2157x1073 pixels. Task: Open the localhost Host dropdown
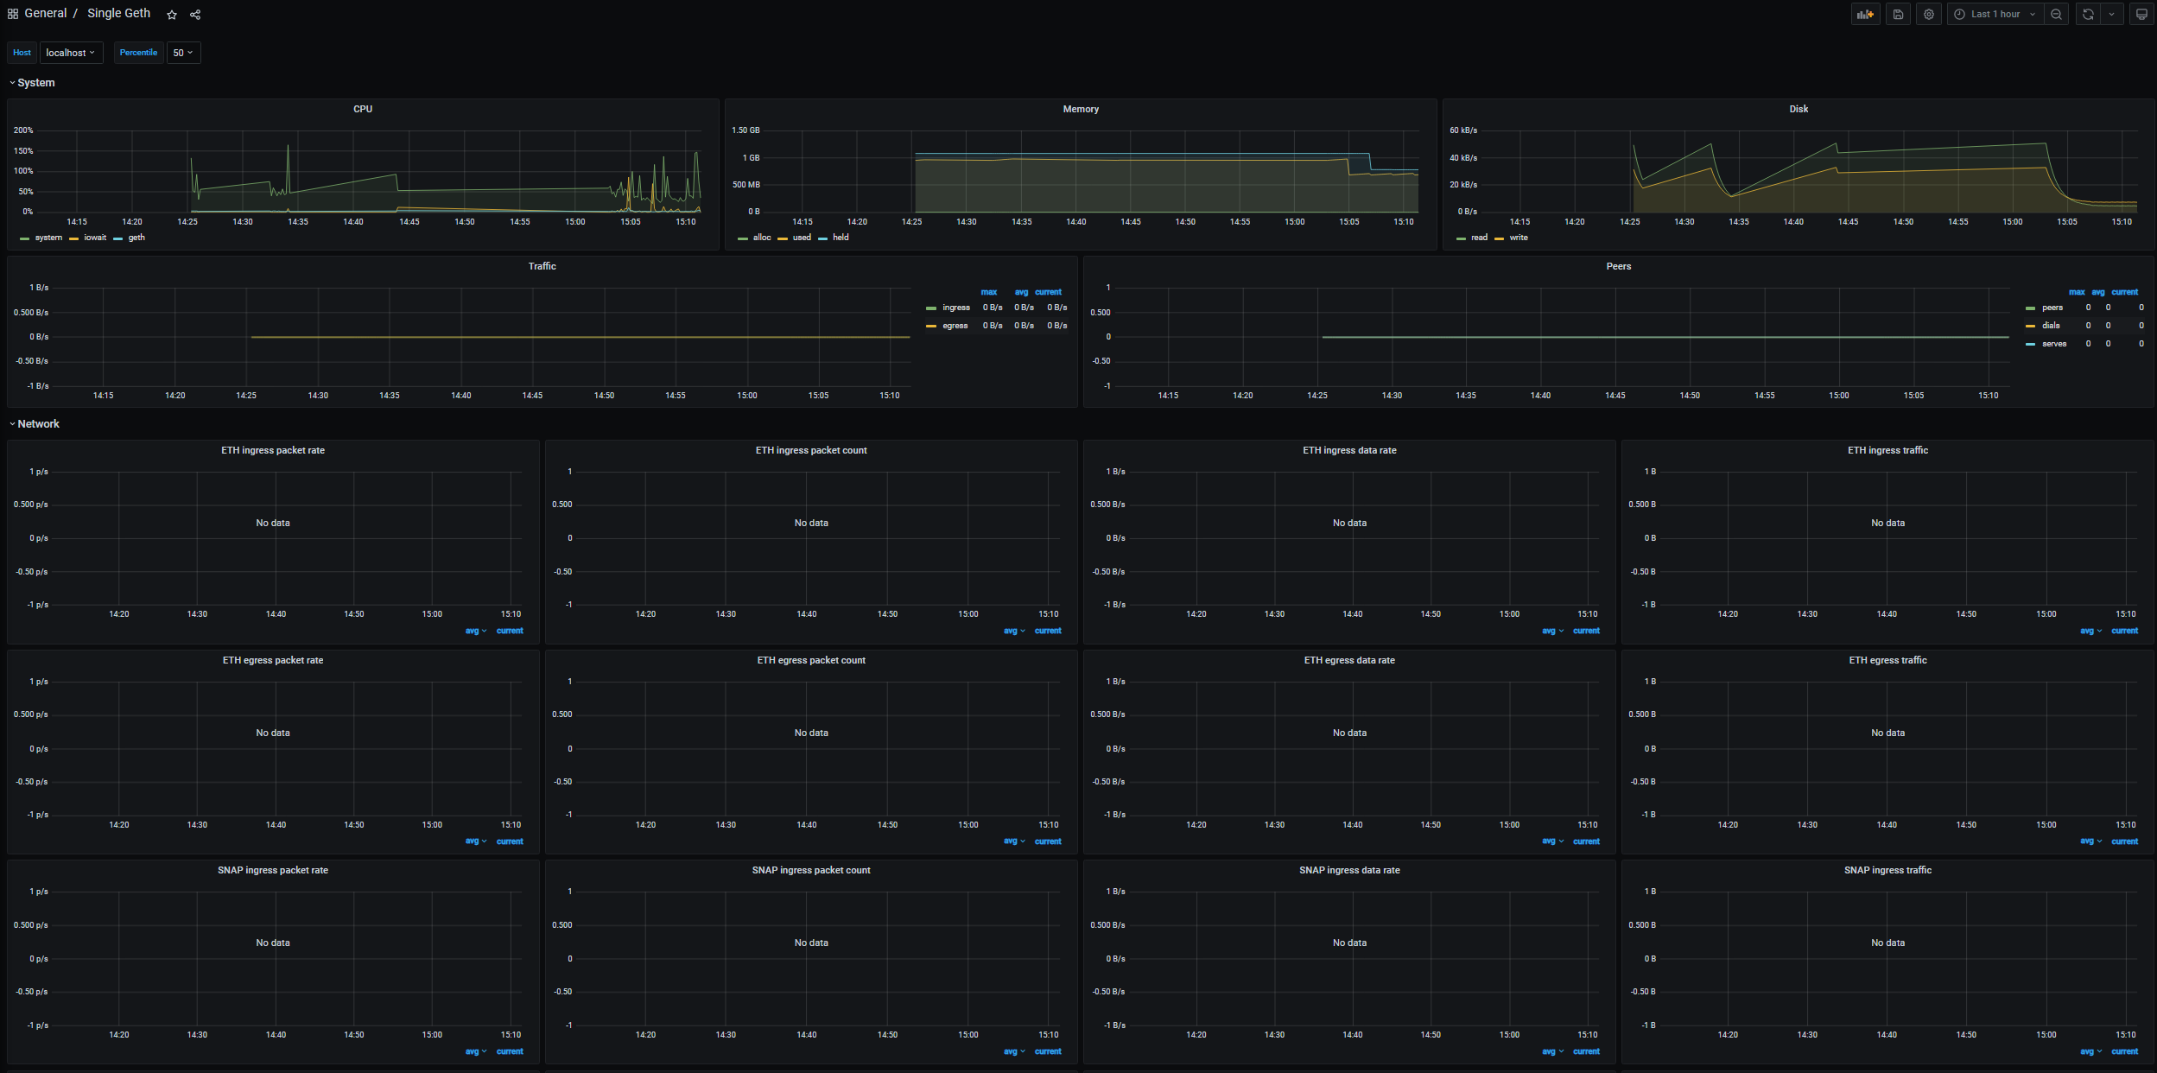tap(71, 53)
